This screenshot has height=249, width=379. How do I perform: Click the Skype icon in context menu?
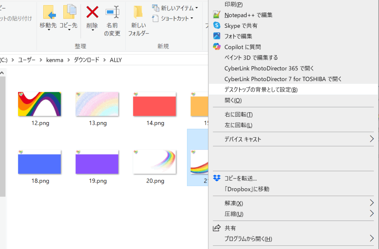[x=217, y=25]
